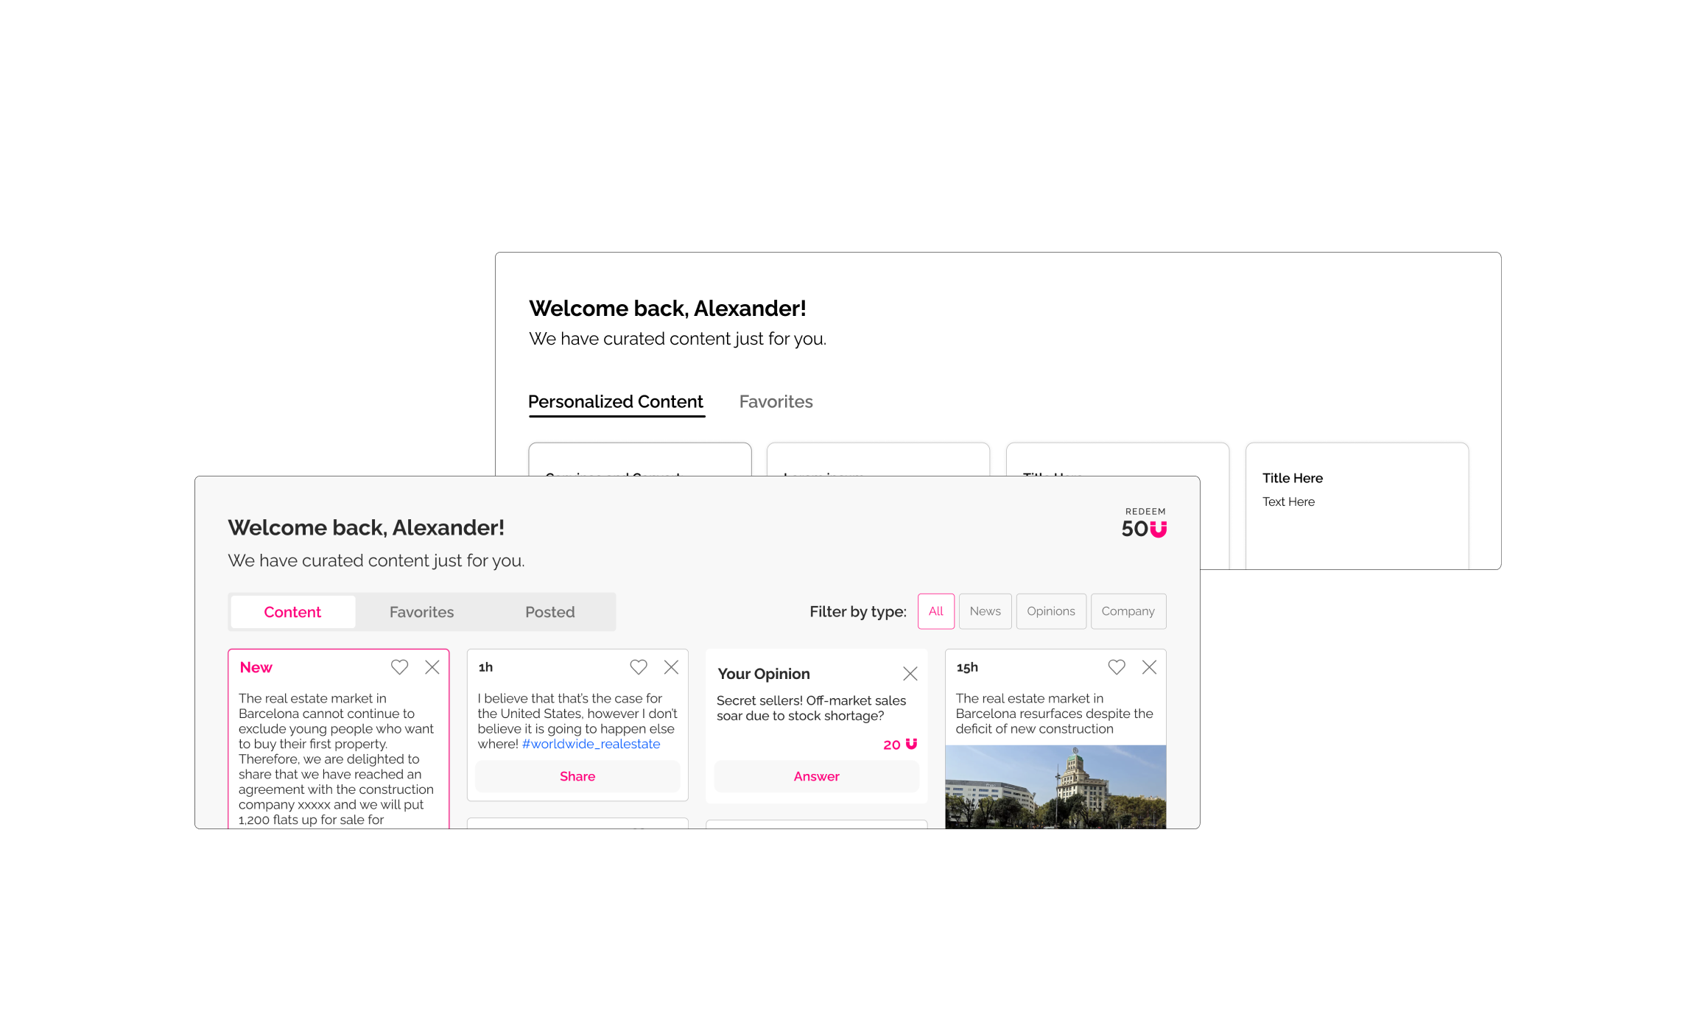Open the #worldwide_realestate hashtag link
The image size is (1697, 1031).
[x=591, y=744]
